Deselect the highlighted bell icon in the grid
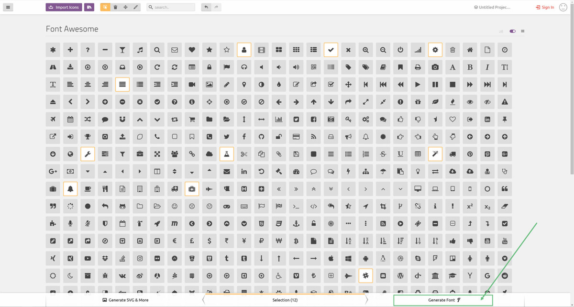This screenshot has width=574, height=307. (70, 188)
